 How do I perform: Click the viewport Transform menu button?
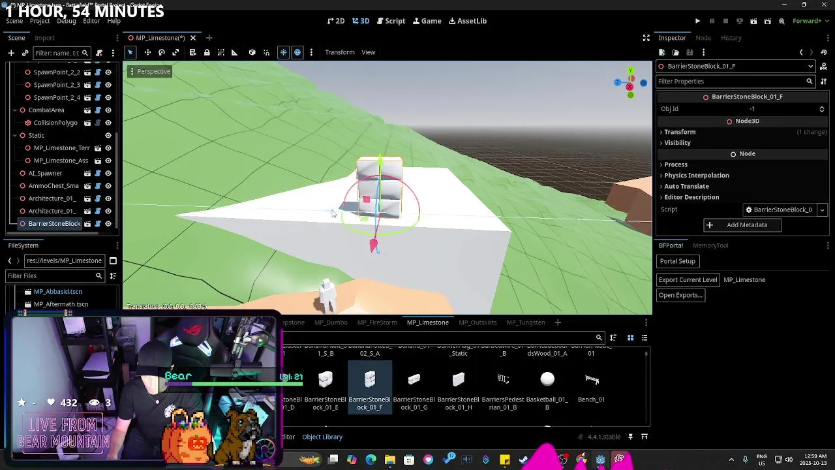340,52
